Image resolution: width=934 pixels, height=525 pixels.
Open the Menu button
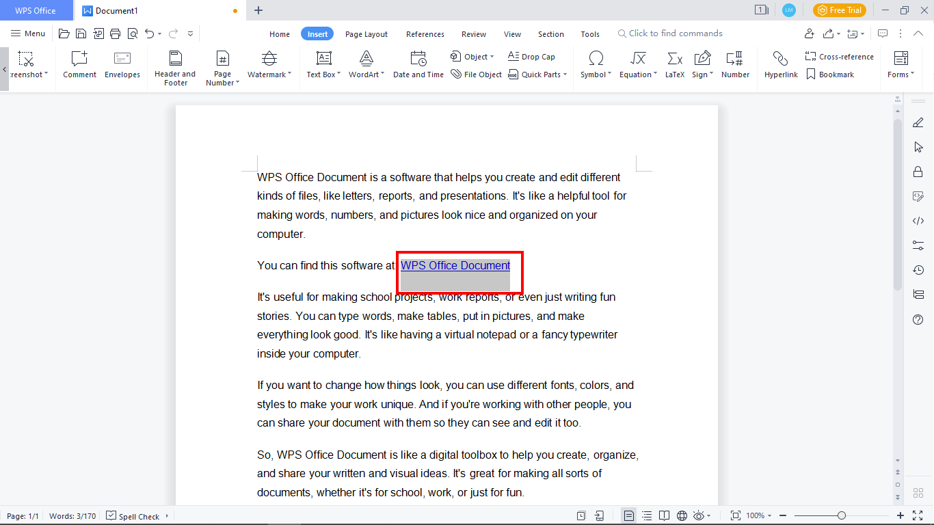(27, 33)
